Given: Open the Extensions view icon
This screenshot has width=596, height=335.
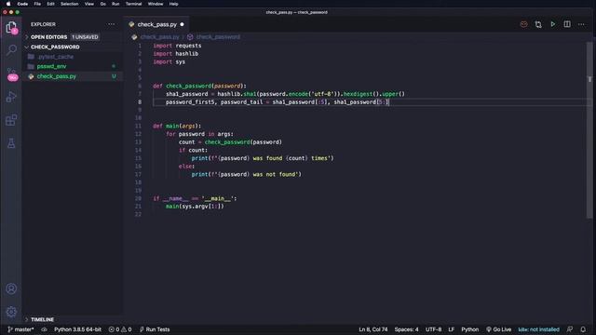Looking at the screenshot, I should [11, 120].
